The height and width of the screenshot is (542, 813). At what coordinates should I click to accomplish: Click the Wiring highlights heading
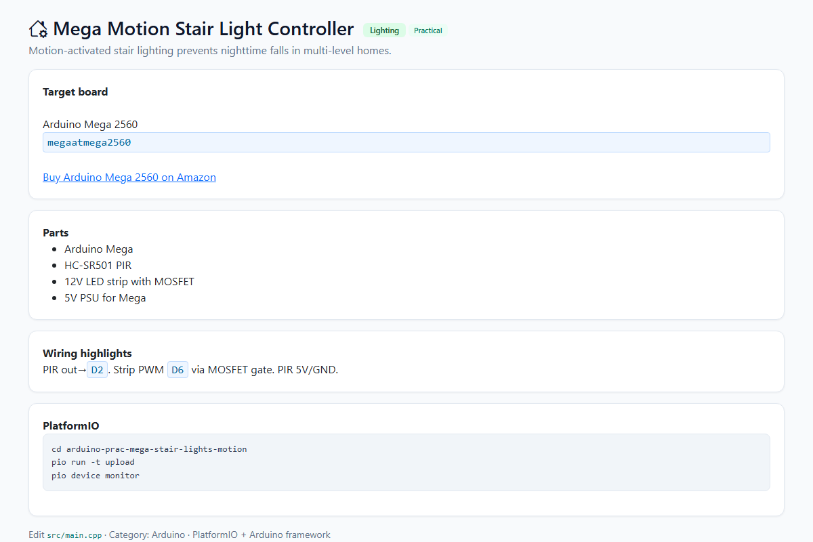click(x=87, y=354)
